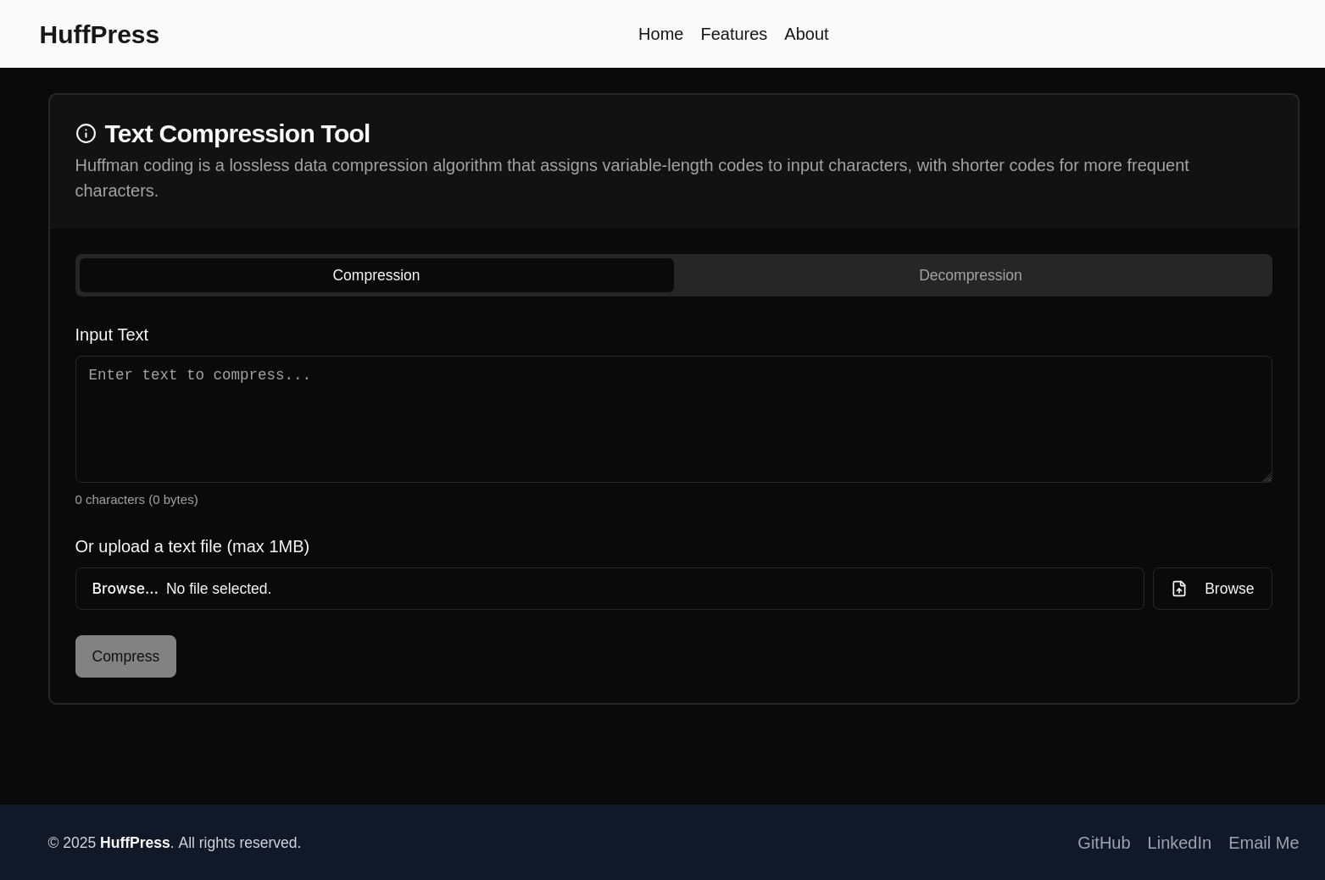Open the LinkedIn link in the footer
The width and height of the screenshot is (1325, 880).
tap(1178, 843)
